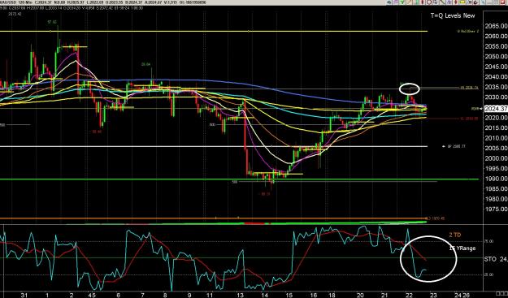Image resolution: width=508 pixels, height=298 pixels.
Task: Click the 1975.00 price axis label
Action: coord(496,209)
